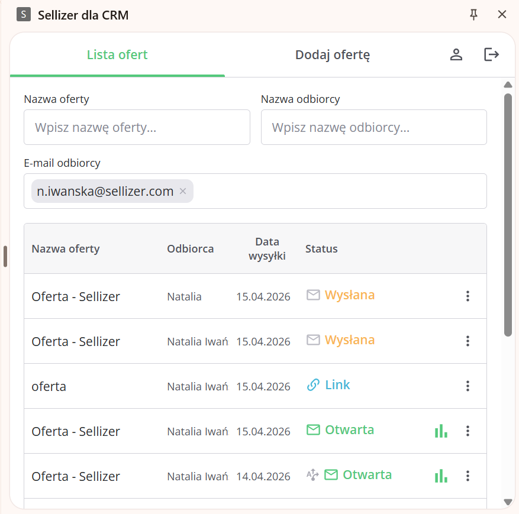Click the Link status chain icon
The image size is (519, 514).
[x=313, y=385]
